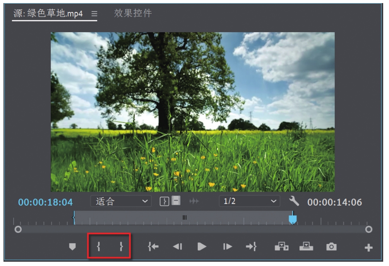
Task: Click the In point marker on ruler
Action: (x=74, y=218)
